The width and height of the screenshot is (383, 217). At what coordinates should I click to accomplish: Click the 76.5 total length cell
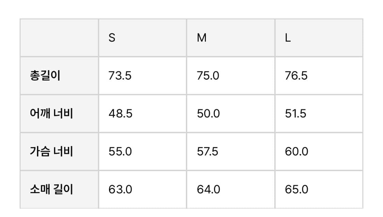coord(296,76)
